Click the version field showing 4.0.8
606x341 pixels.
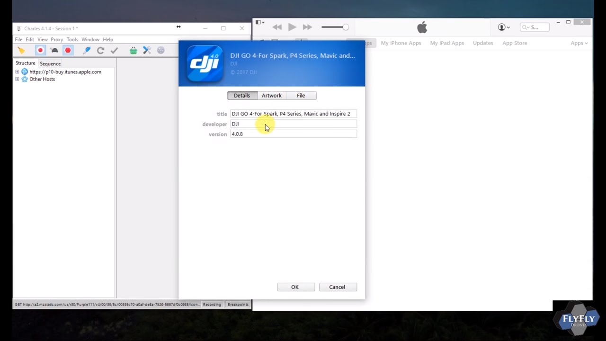[294, 134]
